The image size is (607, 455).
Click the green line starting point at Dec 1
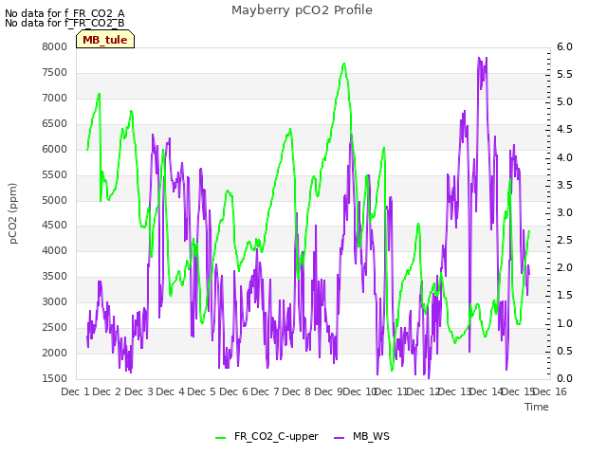pos(87,150)
